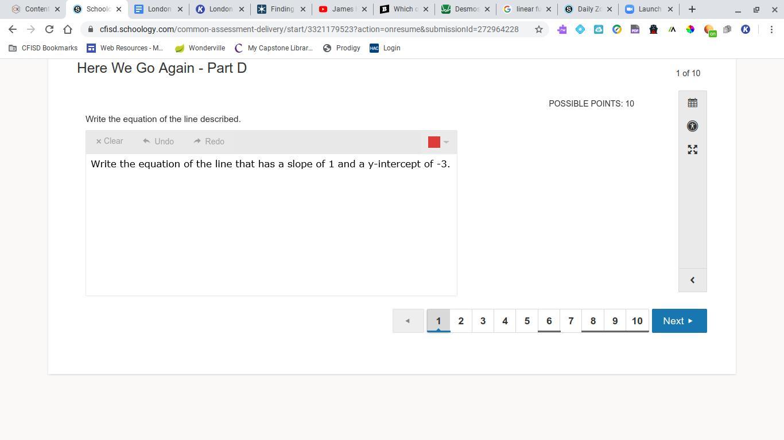784x440 pixels.
Task: Click the blue diamond extension icon
Action: 580,29
